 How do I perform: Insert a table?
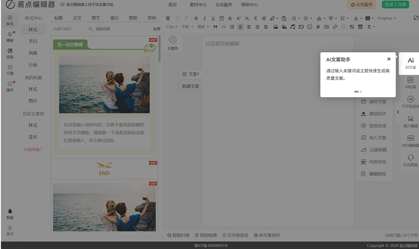[360, 27]
